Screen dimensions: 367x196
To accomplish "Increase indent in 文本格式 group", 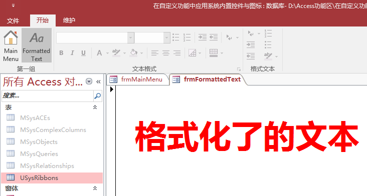I will tap(203, 37).
